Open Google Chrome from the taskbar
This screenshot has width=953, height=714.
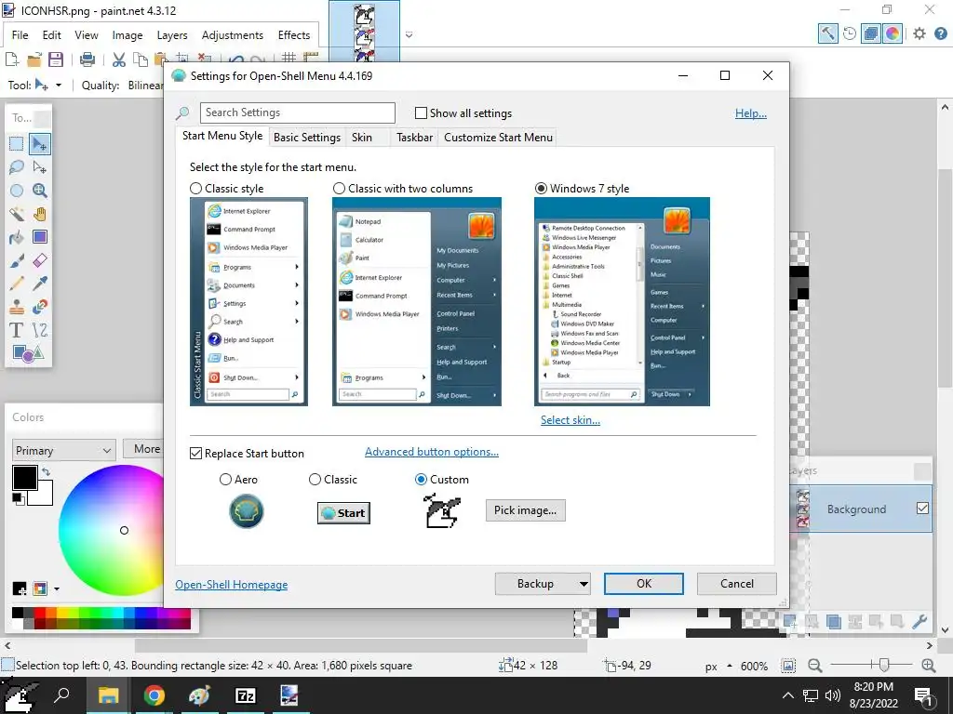click(x=154, y=695)
